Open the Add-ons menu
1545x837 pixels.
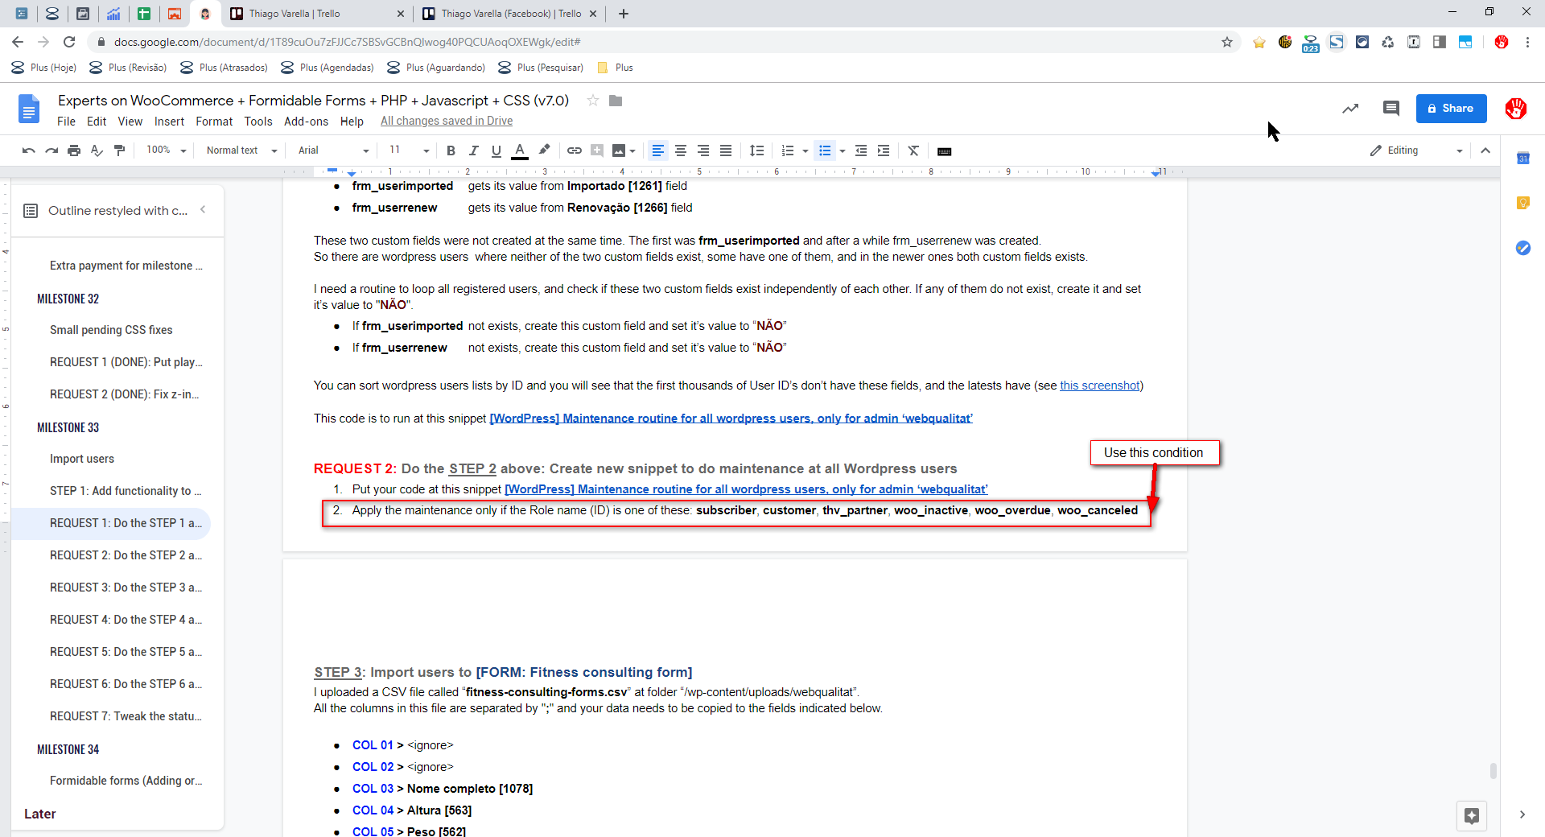[x=306, y=122]
